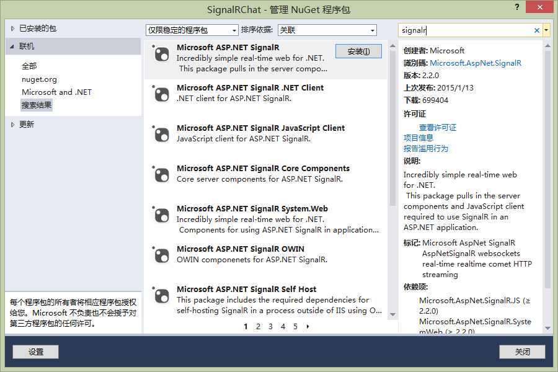This screenshot has height=372, width=558.
Task: Go to results page 2
Action: tap(258, 327)
